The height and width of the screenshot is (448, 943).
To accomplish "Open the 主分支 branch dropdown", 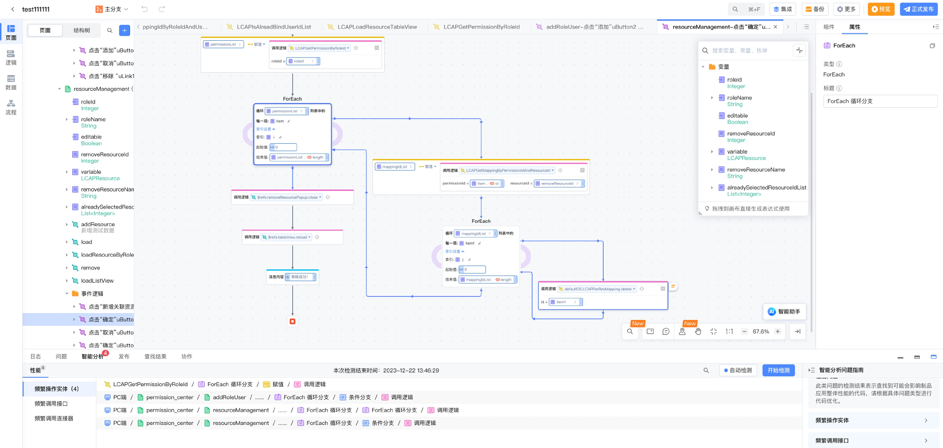I will 112,9.
